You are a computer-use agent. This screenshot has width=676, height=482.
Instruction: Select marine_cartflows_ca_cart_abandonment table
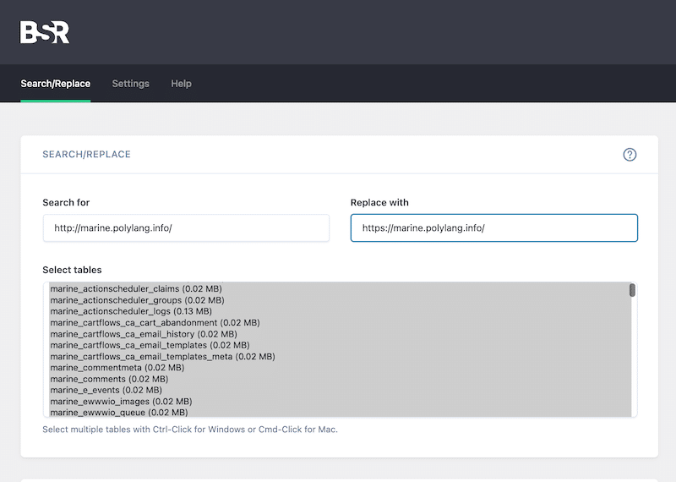coord(341,323)
